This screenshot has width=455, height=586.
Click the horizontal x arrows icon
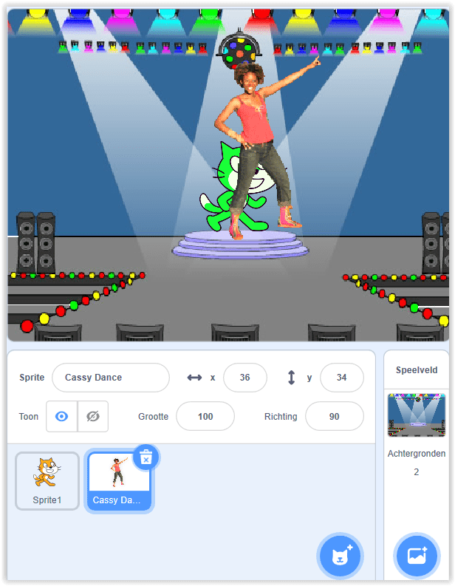194,378
